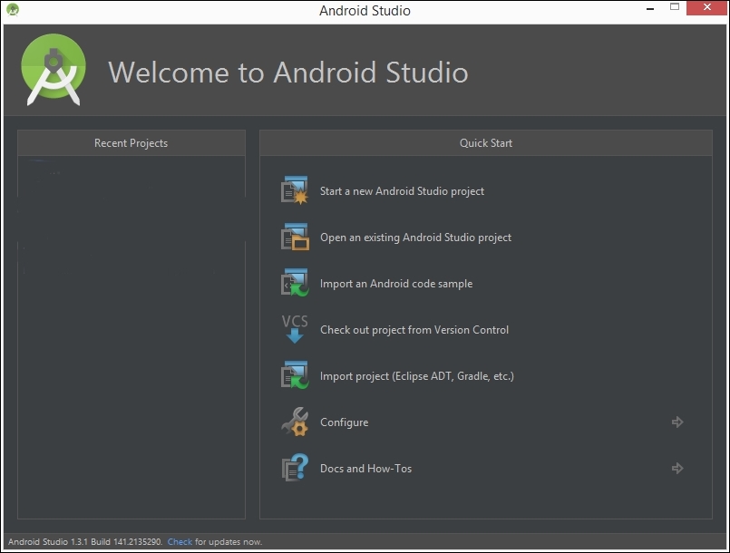Image resolution: width=730 pixels, height=553 pixels.
Task: Choose Import project (Eclipse ADT, Gradle, etc.)
Action: (x=416, y=376)
